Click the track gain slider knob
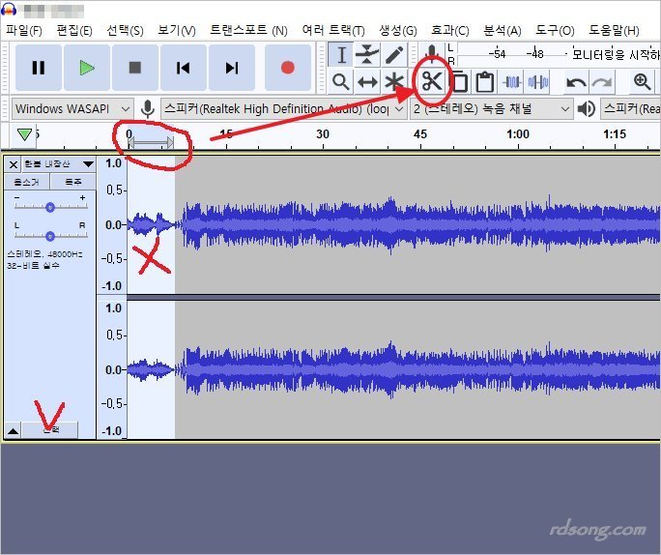661x555 pixels. pos(50,206)
